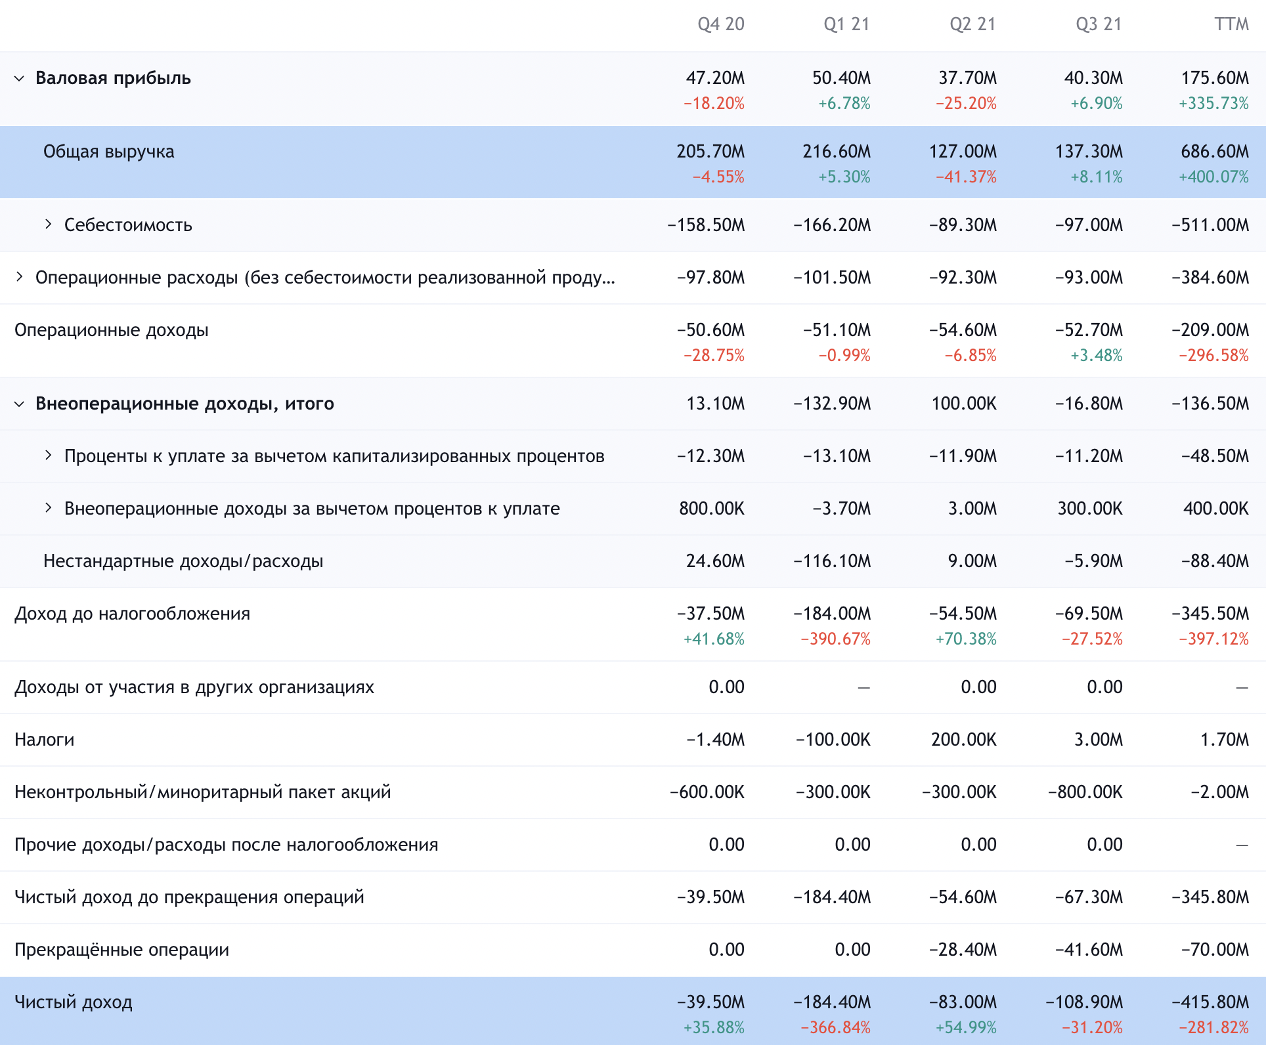Click Доходы от участия в других организациях
1266x1045 pixels.
pos(194,687)
